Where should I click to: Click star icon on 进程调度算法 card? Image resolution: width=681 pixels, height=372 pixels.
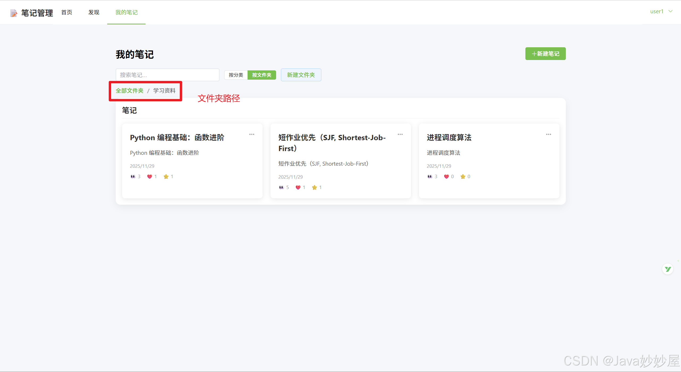coord(463,177)
